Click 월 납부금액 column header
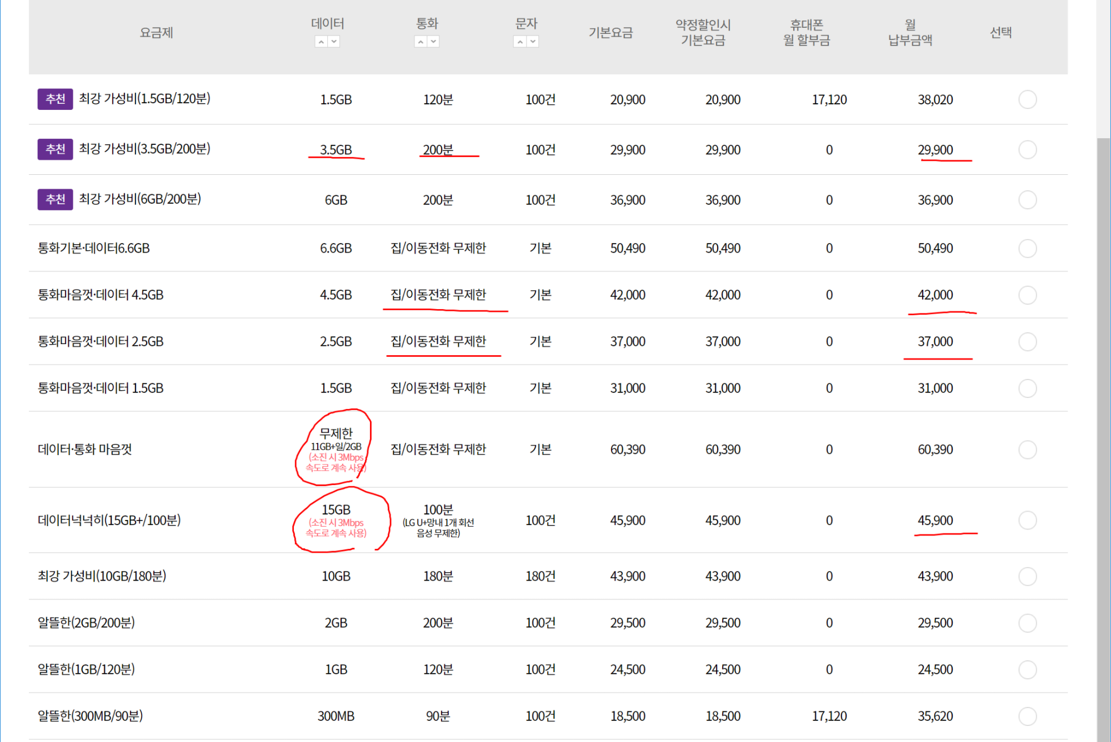Image resolution: width=1111 pixels, height=742 pixels. (910, 32)
